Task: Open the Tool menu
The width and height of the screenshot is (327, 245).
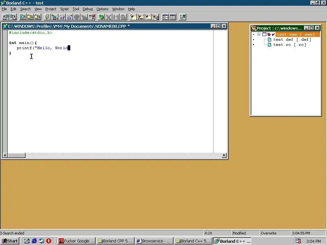Action: [76, 9]
